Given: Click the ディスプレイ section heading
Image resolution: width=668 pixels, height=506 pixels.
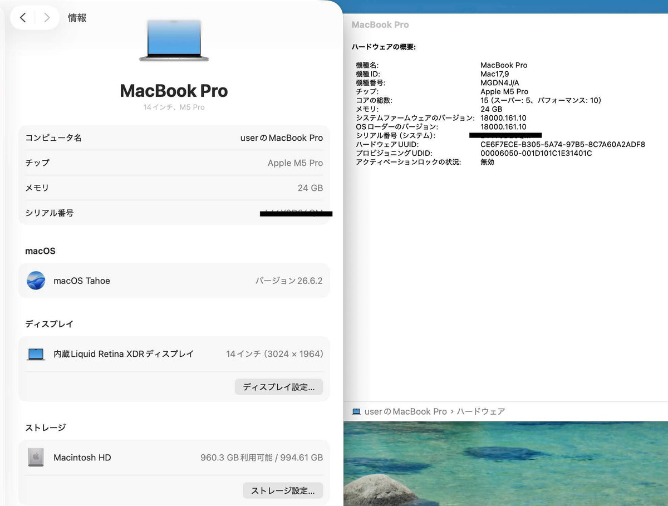Looking at the screenshot, I should coord(50,324).
